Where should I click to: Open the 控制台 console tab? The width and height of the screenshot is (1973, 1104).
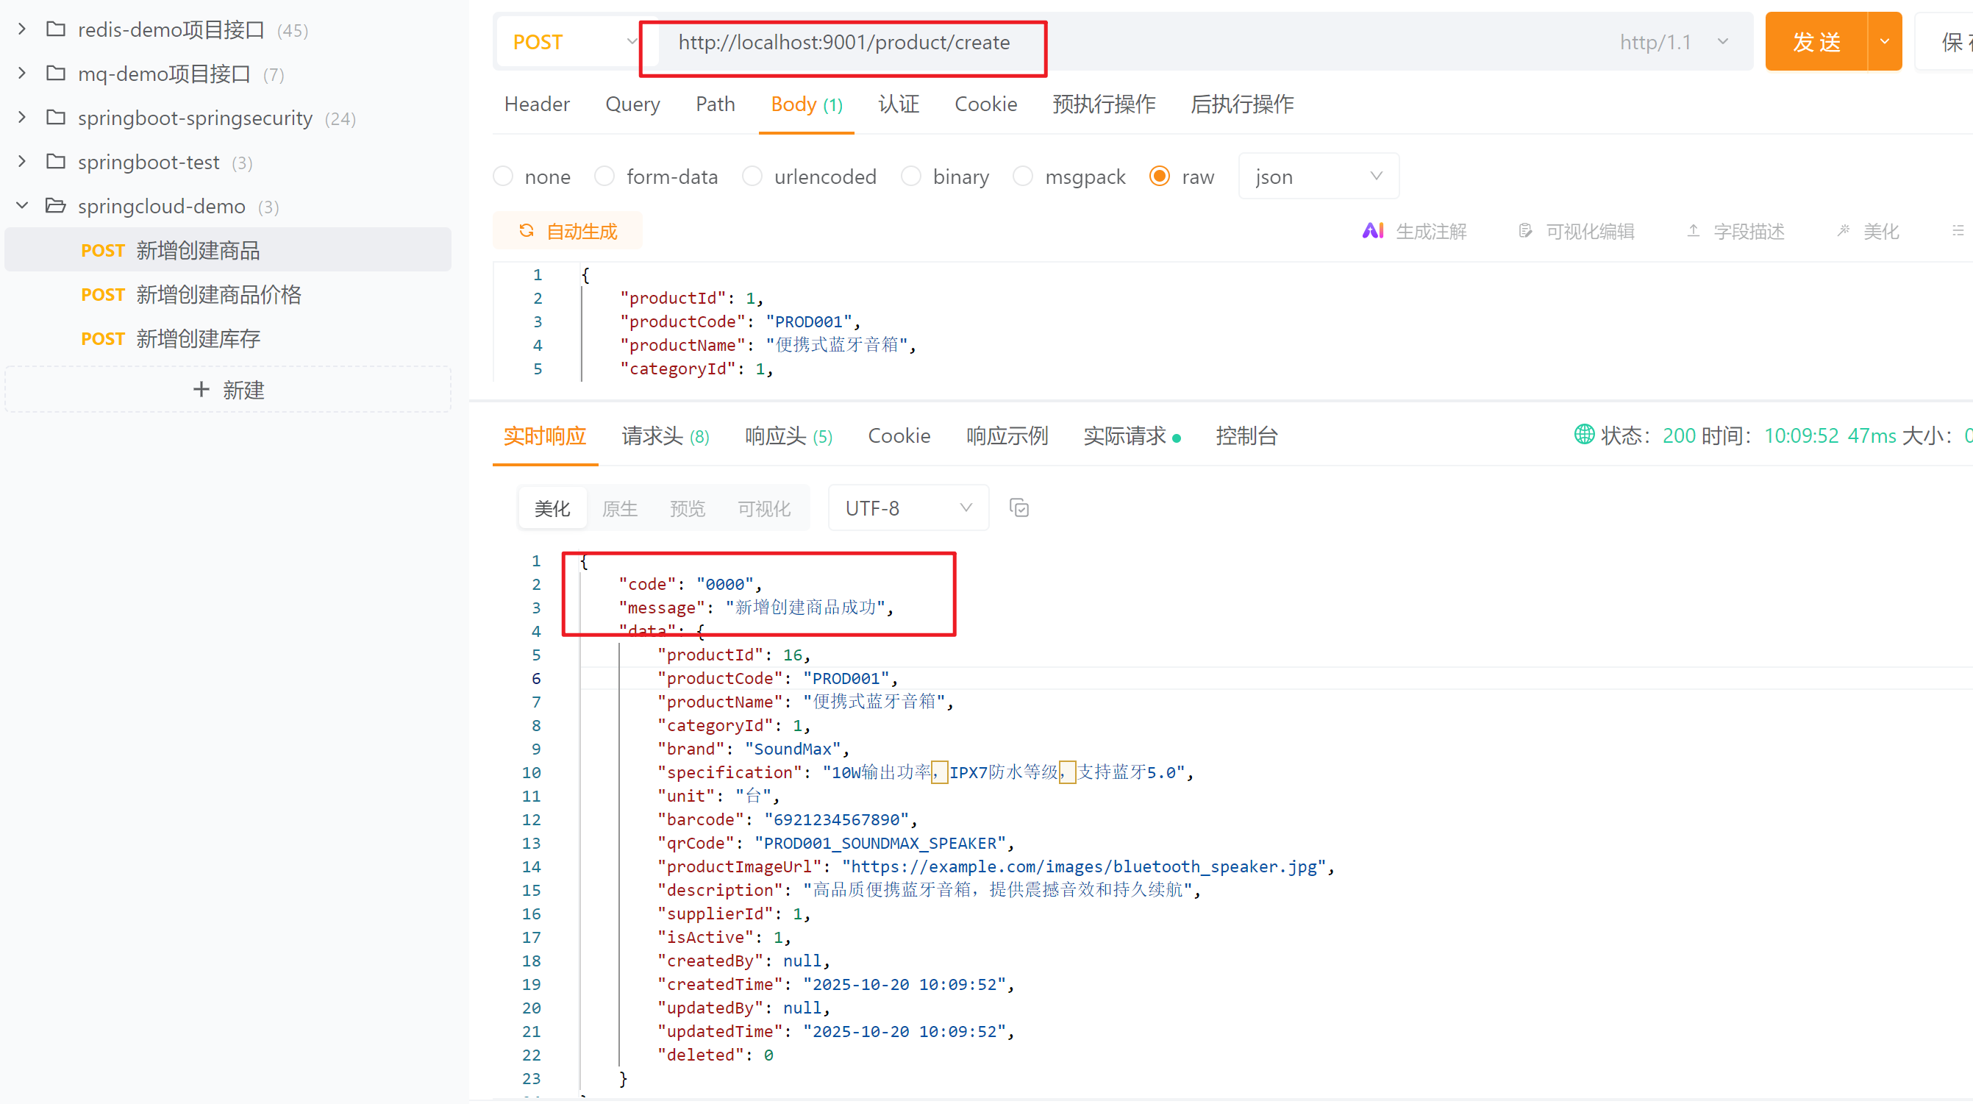pyautogui.click(x=1246, y=436)
